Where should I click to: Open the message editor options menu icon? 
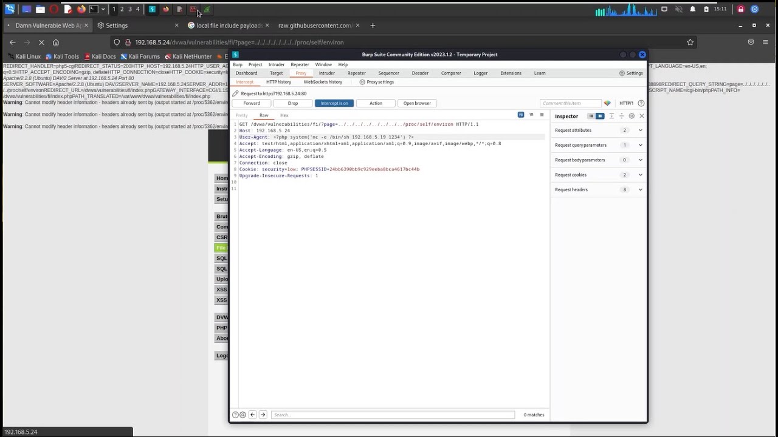click(x=542, y=115)
